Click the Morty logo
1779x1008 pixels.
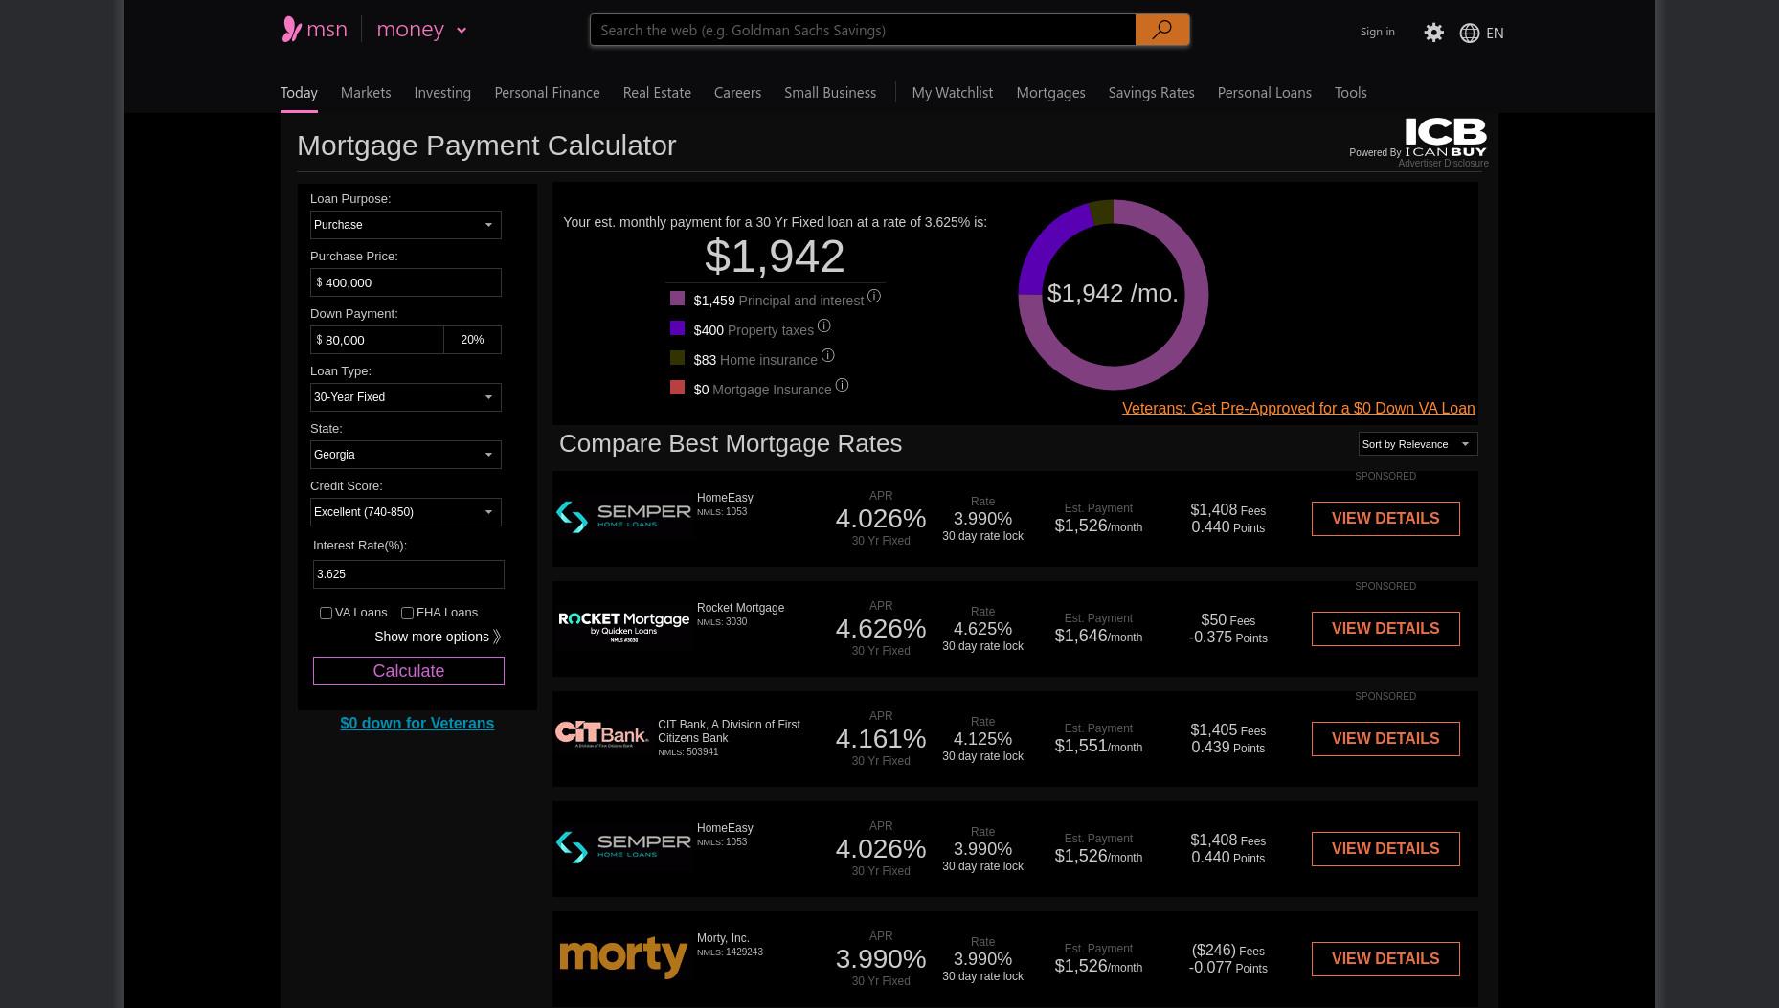(623, 957)
